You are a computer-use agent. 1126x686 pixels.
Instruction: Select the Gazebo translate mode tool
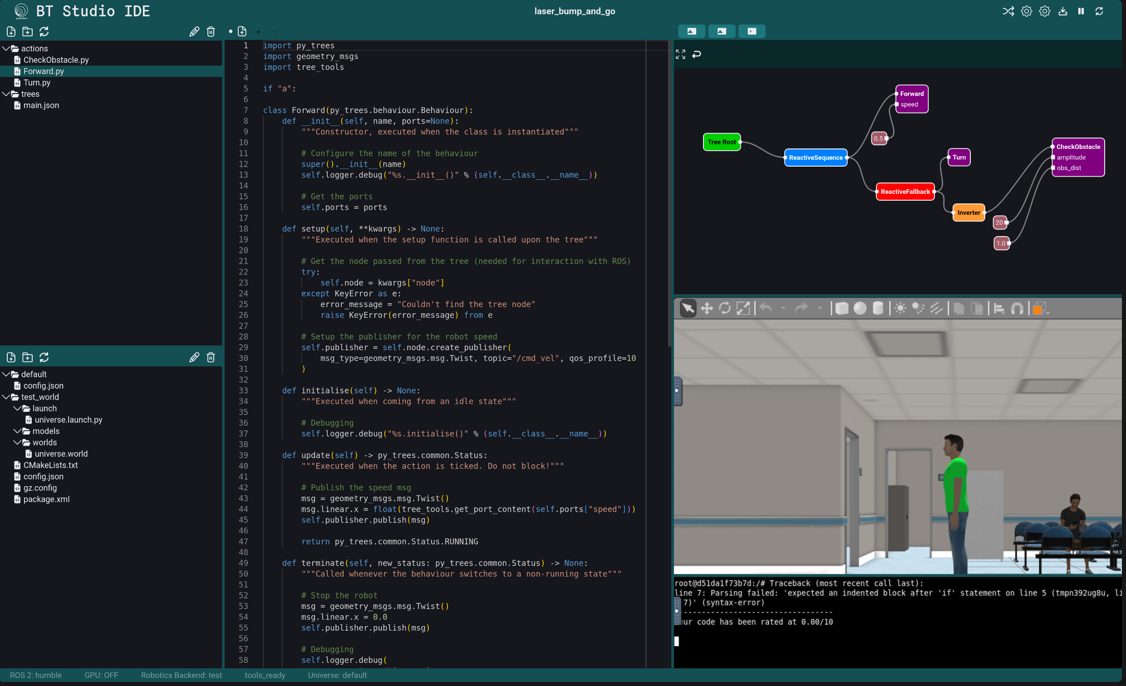pos(707,308)
